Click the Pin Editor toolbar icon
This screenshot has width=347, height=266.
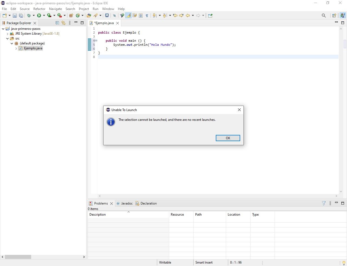coord(210,15)
